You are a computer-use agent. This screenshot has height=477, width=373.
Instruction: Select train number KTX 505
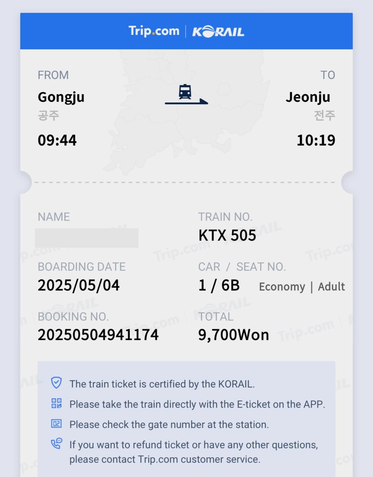tap(227, 235)
